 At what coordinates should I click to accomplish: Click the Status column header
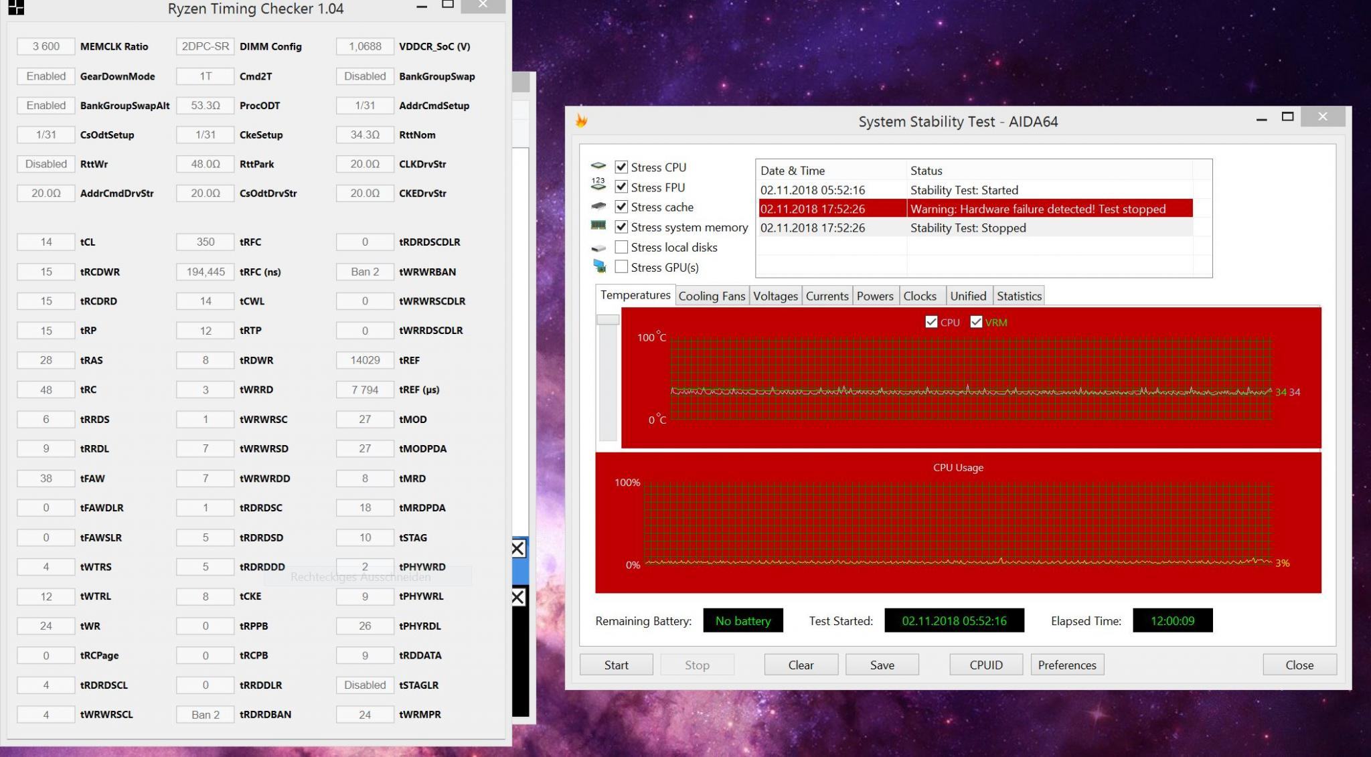tap(1049, 170)
